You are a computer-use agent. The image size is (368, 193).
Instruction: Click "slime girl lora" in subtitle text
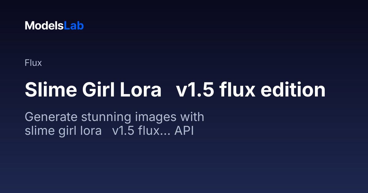[63, 131]
